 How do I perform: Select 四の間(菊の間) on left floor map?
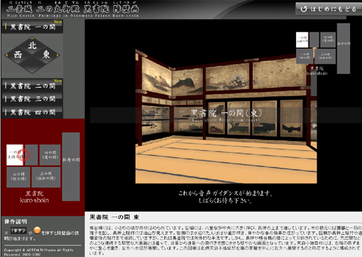[x=50, y=155]
